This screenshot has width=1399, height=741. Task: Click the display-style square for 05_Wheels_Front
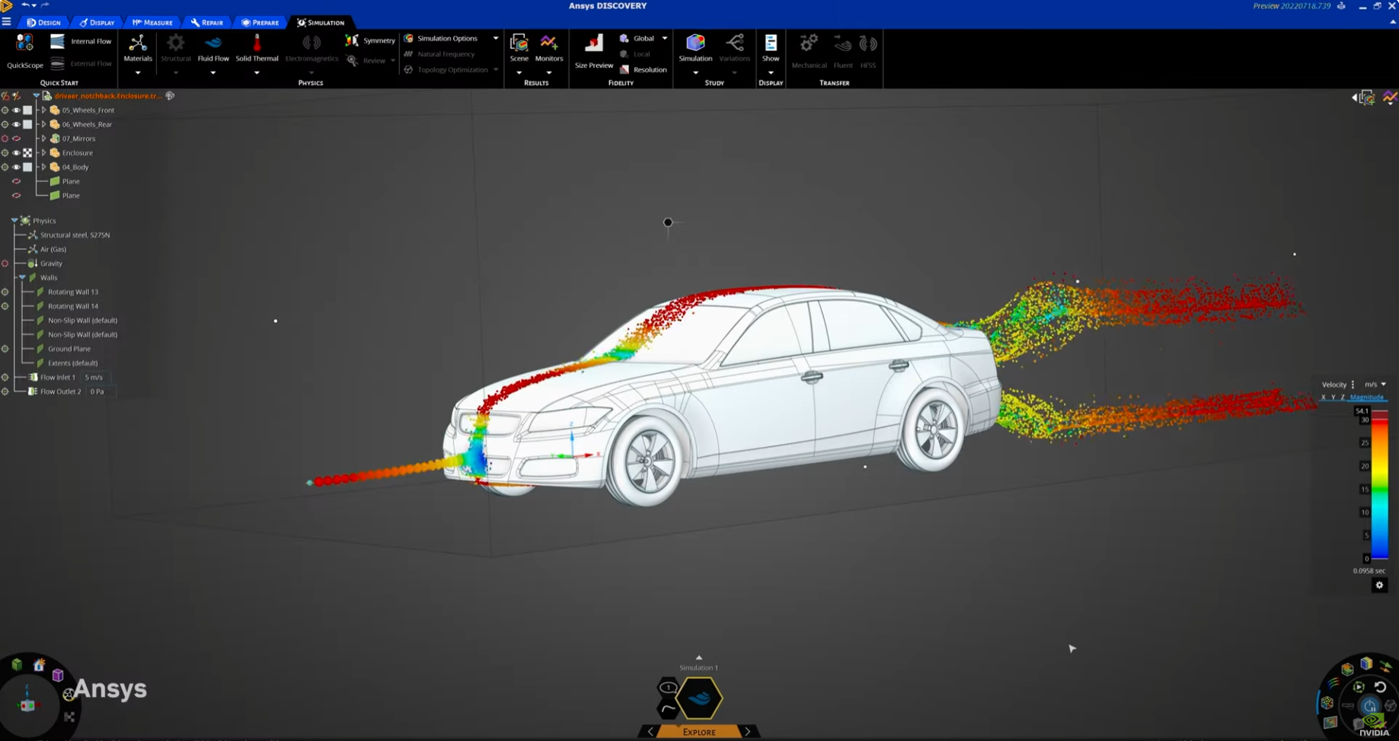coord(27,110)
